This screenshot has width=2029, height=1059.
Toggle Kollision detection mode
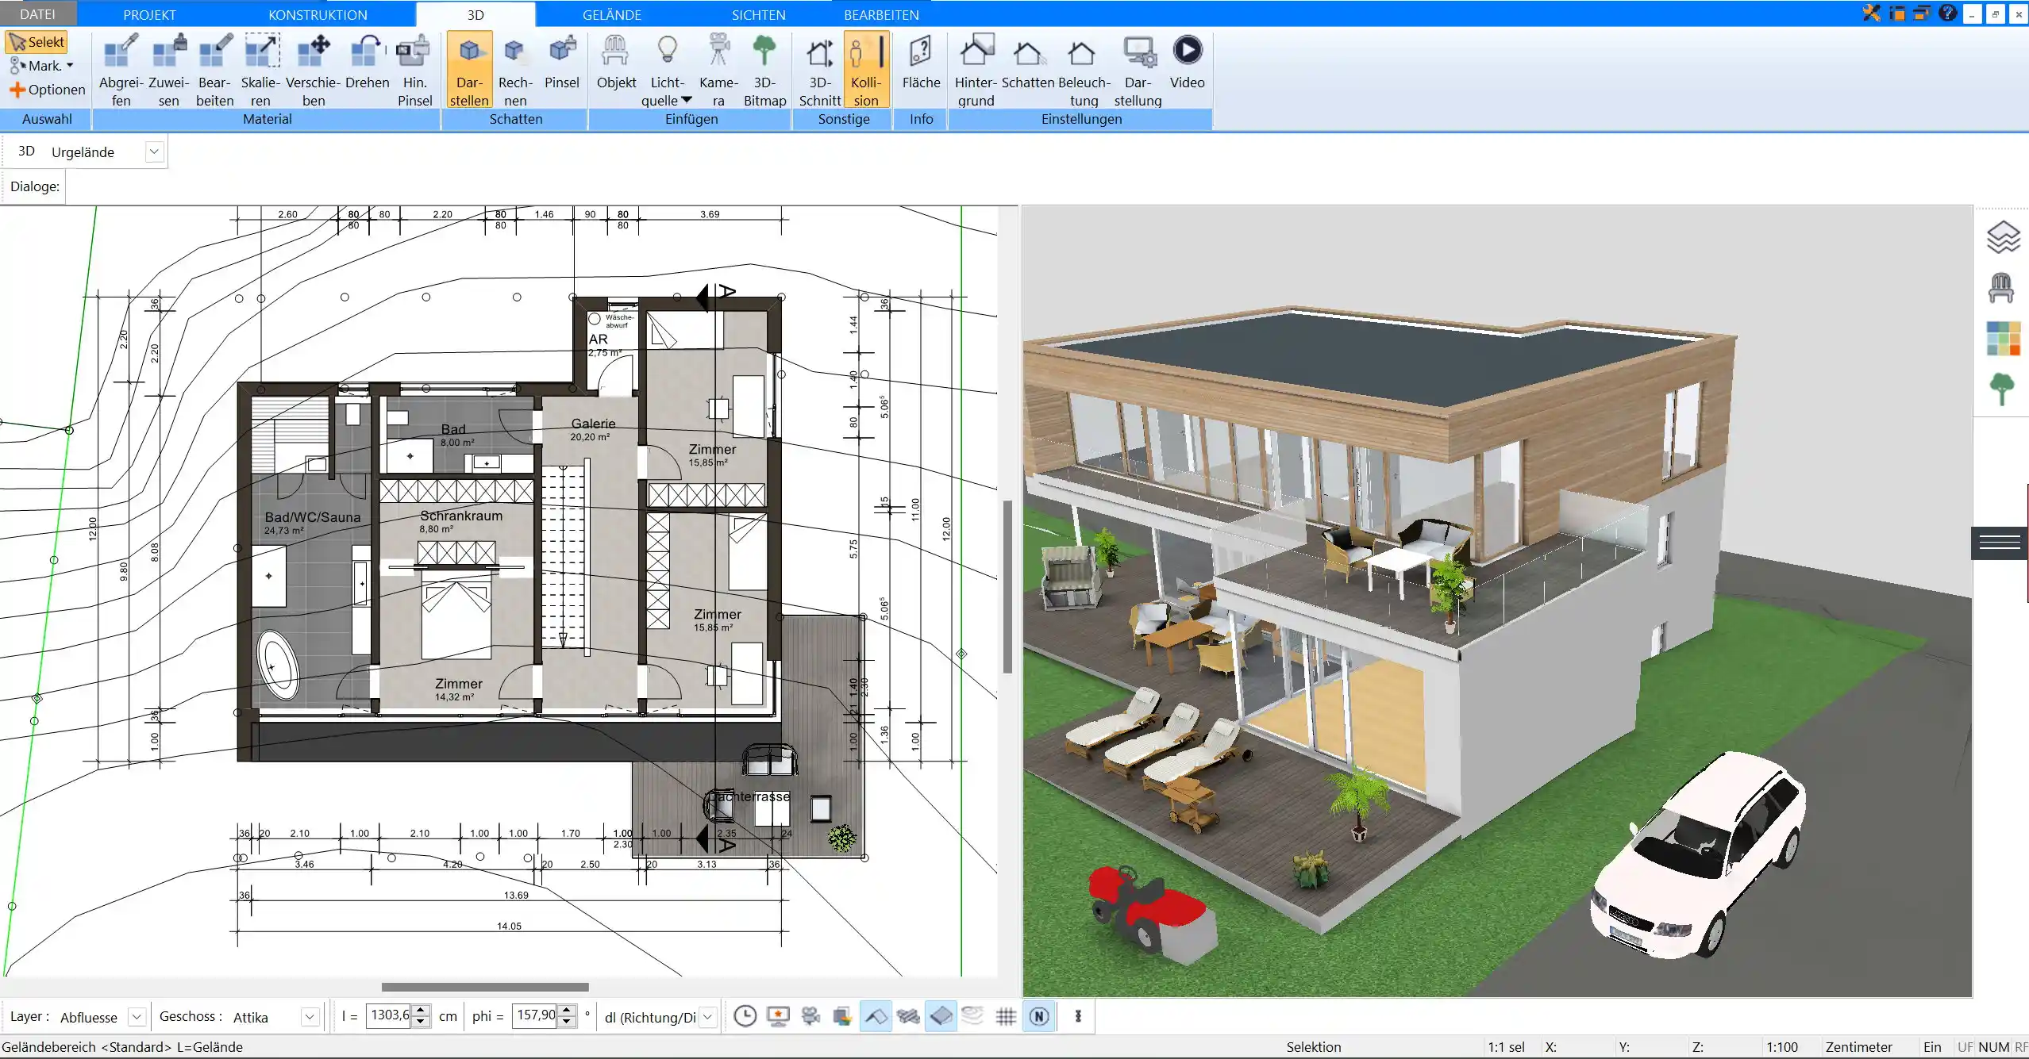[866, 70]
